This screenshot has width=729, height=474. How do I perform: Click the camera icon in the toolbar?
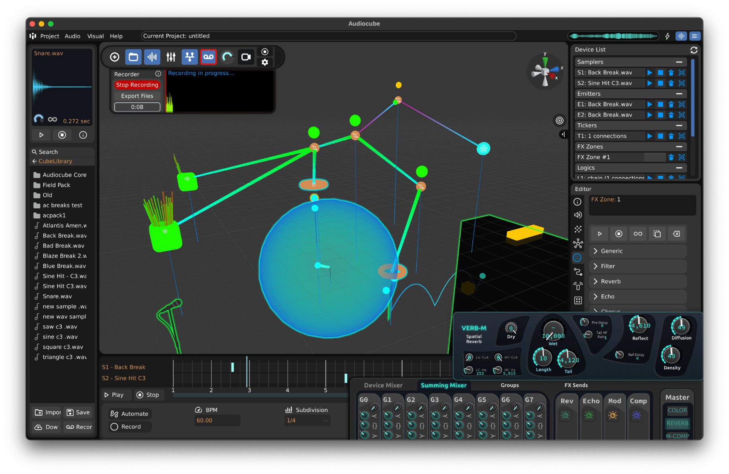pyautogui.click(x=246, y=57)
